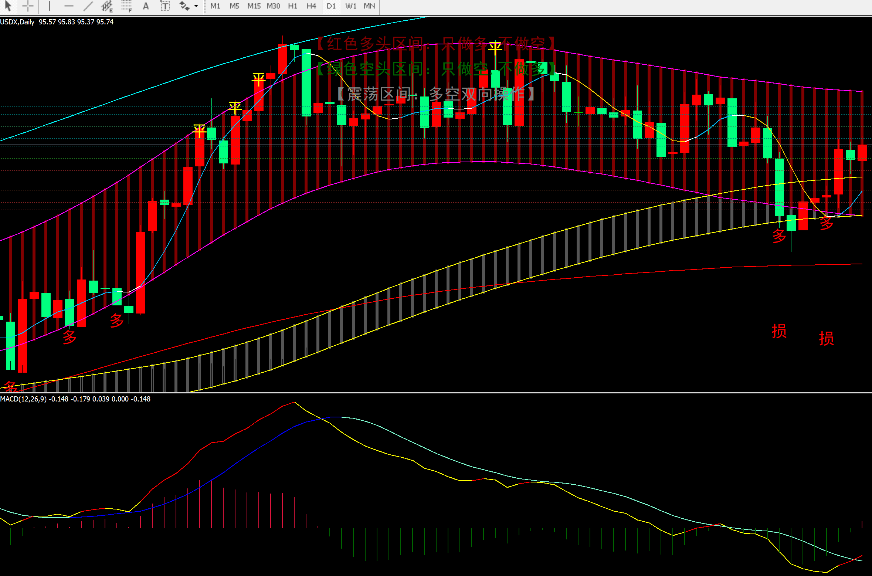Select the monthly MN timeframe
This screenshot has width=872, height=576.
pos(369,6)
